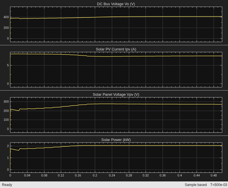The width and height of the screenshot is (228, 188).
Task: Click the 300 label on Vpv axis
Action: click(x=6, y=101)
